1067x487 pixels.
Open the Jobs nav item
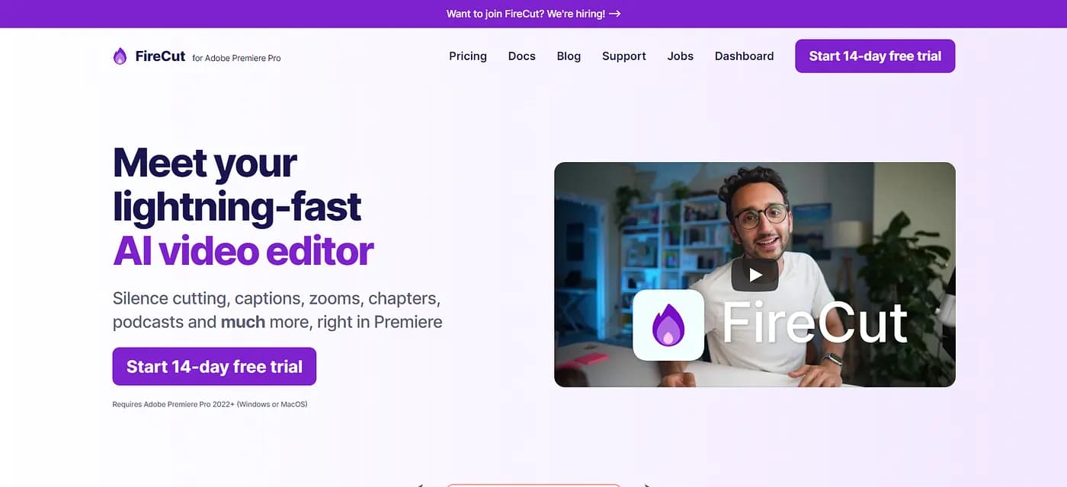[x=681, y=56]
